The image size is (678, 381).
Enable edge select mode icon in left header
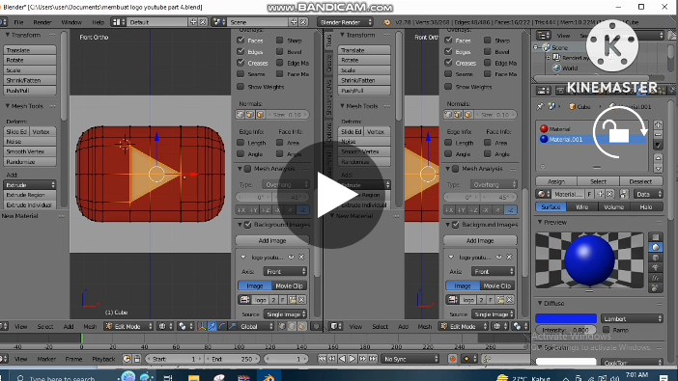click(293, 327)
